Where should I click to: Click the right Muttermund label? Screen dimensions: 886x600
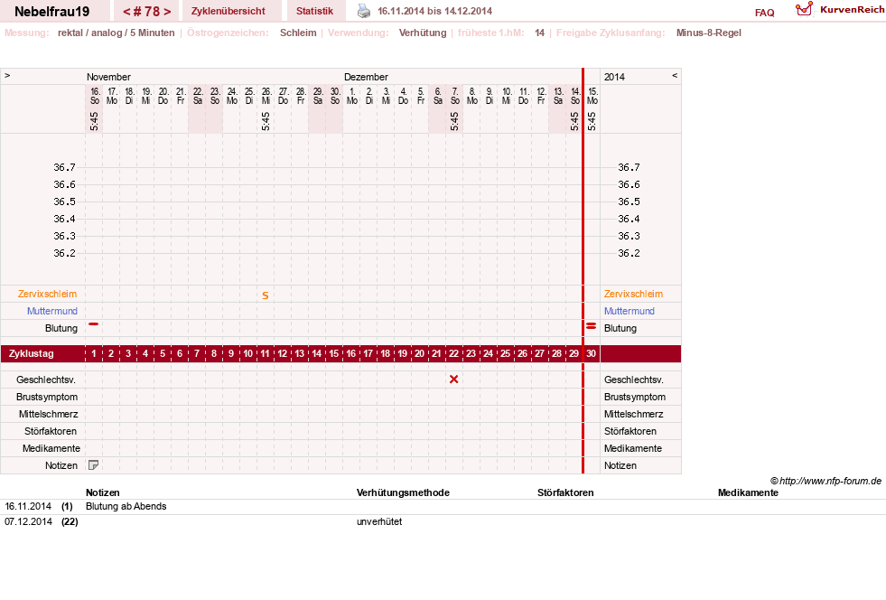[629, 311]
